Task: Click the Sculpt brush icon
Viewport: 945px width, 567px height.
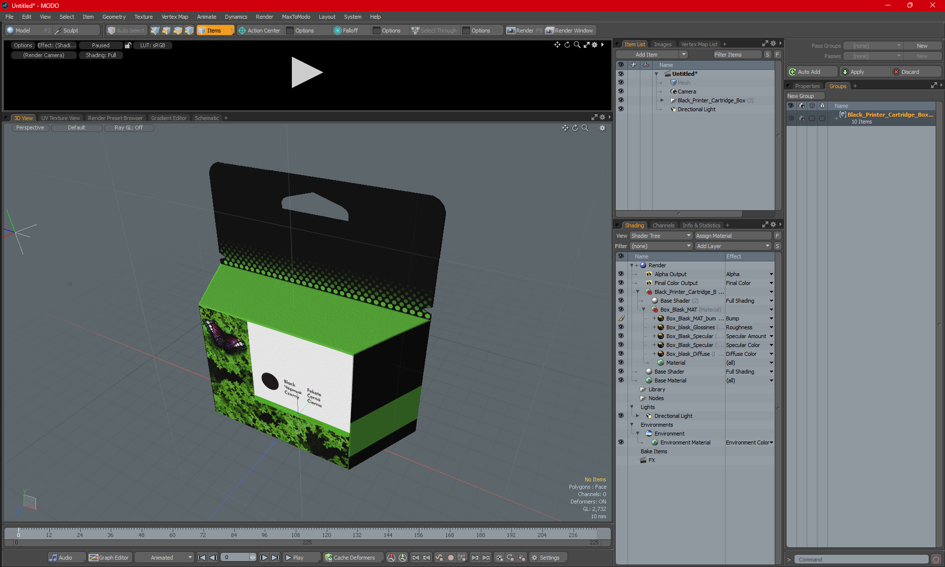Action: pos(58,31)
